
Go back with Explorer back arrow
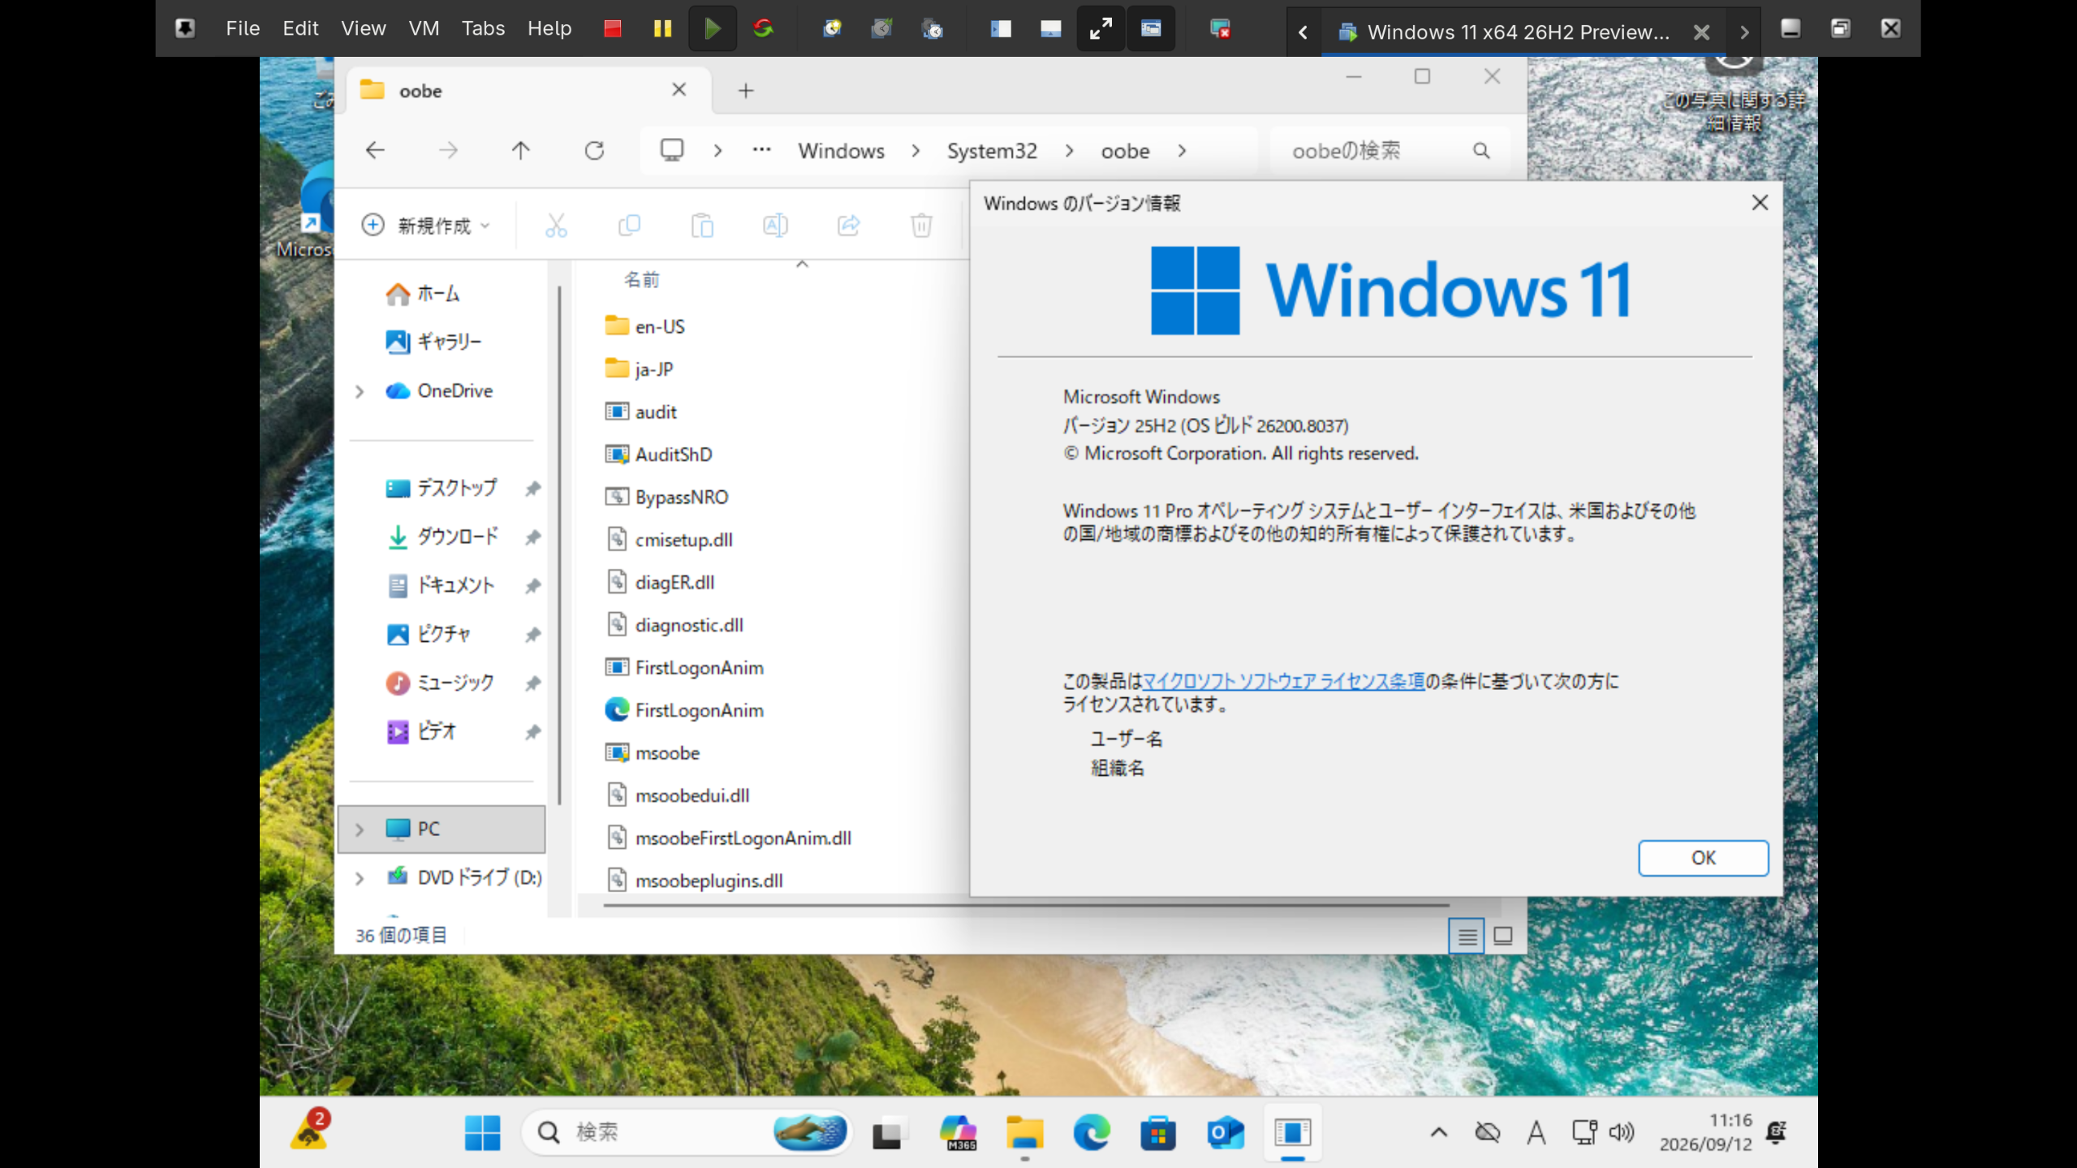(x=375, y=150)
